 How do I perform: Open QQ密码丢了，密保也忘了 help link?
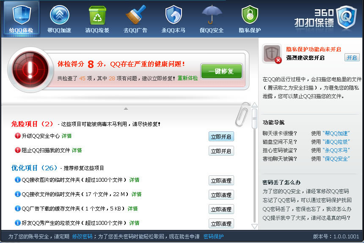(x=307, y=209)
